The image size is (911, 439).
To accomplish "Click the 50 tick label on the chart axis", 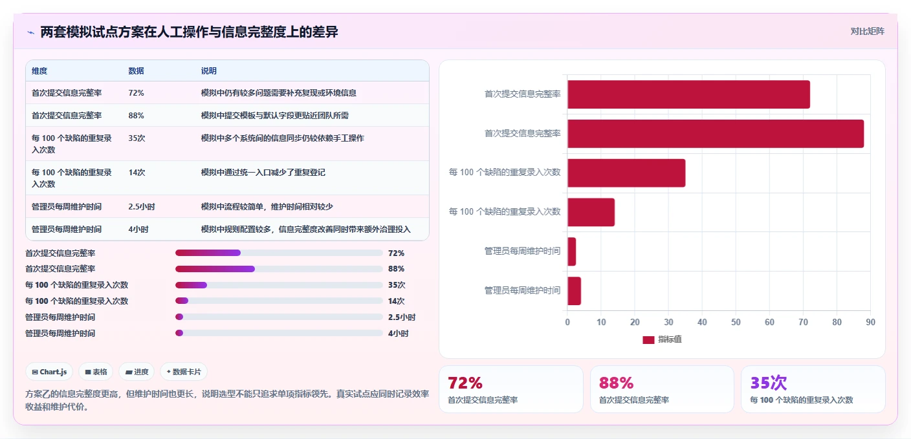I will point(736,322).
